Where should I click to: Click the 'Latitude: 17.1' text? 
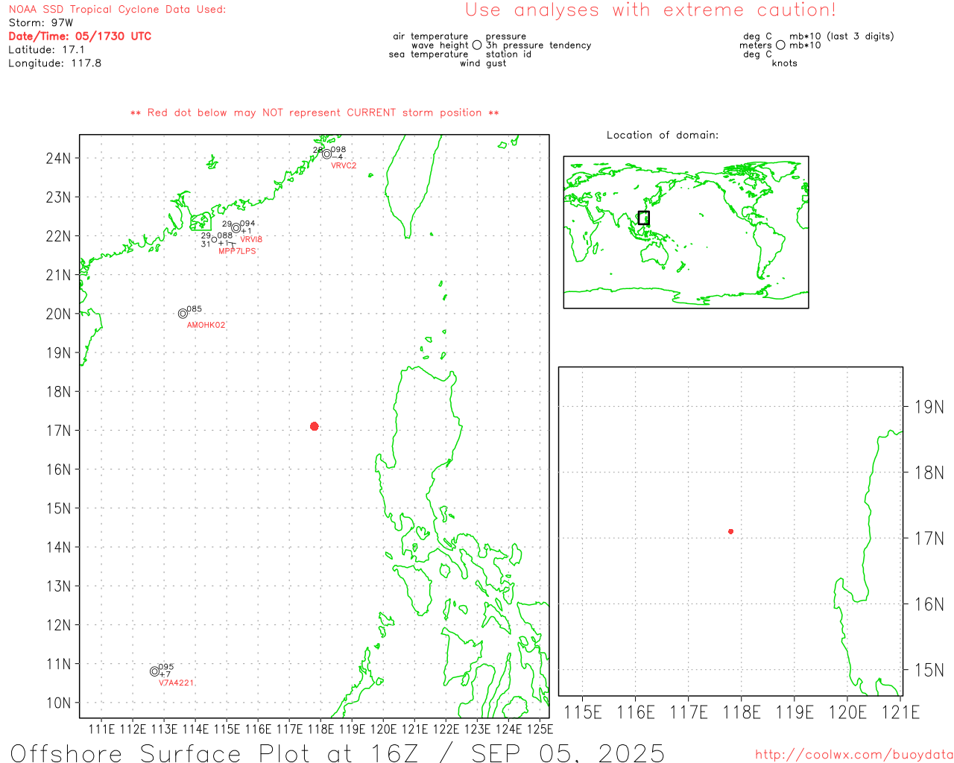point(46,50)
